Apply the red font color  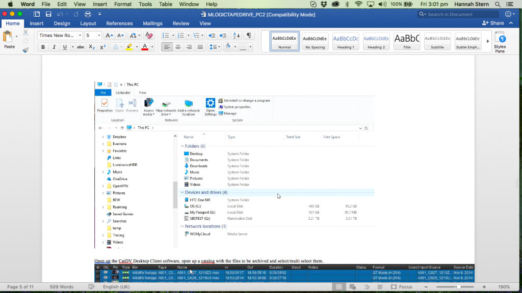[145, 47]
